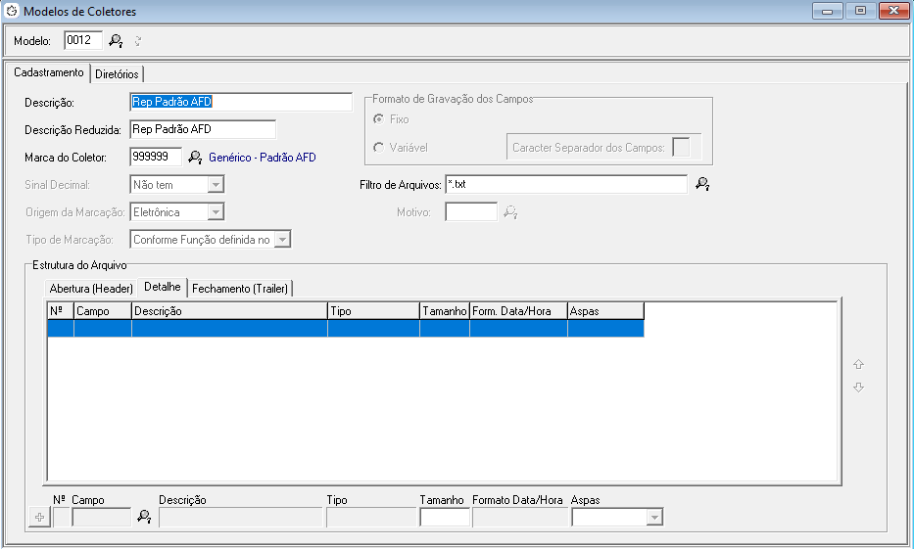This screenshot has width=914, height=549.
Task: Click the search icon beside Modelo field
Action: tap(116, 41)
